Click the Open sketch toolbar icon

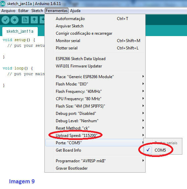34,20
